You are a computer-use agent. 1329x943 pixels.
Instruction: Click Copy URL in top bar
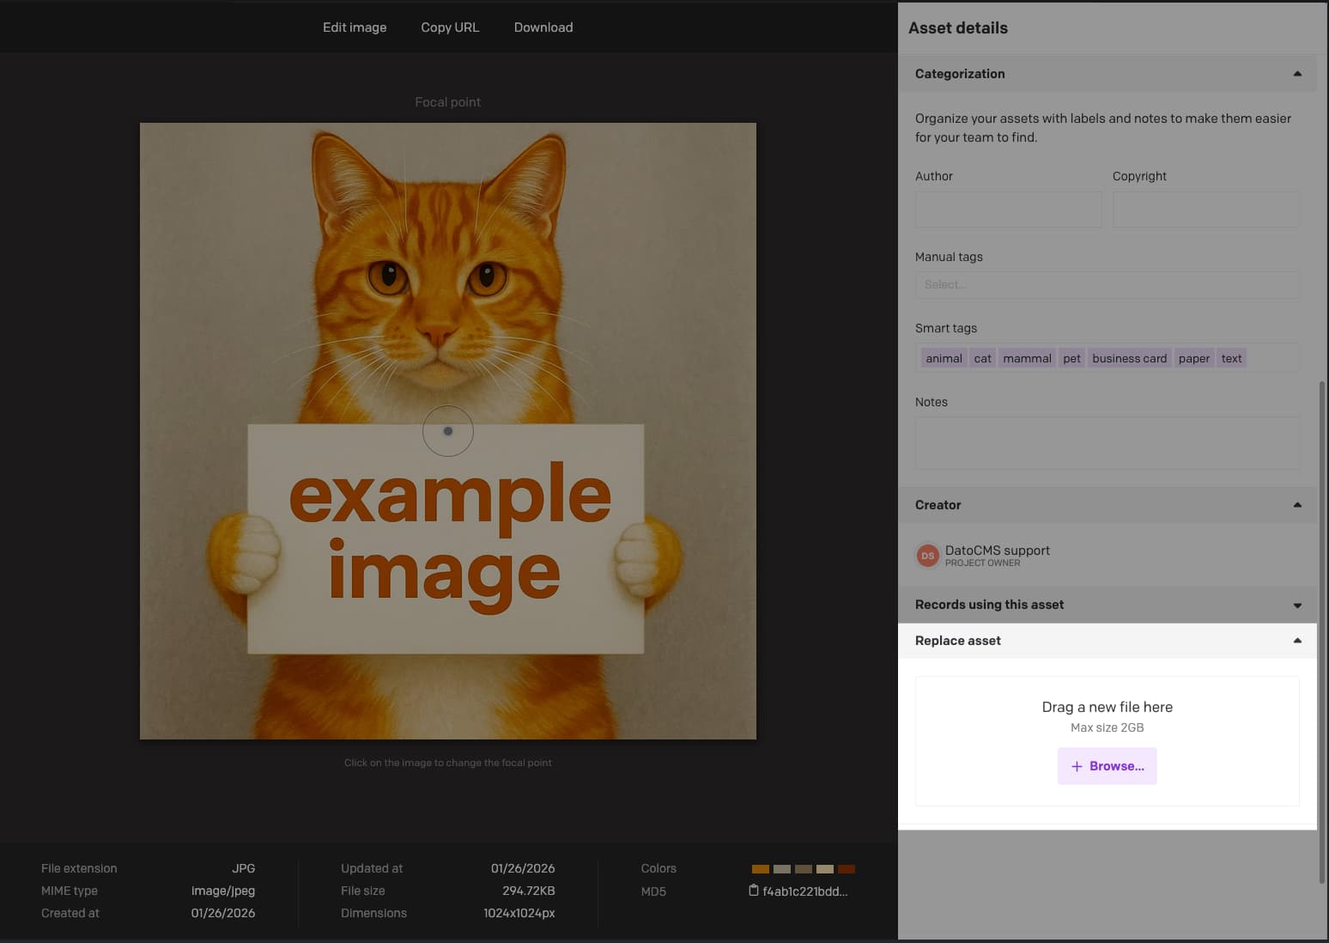pyautogui.click(x=450, y=27)
